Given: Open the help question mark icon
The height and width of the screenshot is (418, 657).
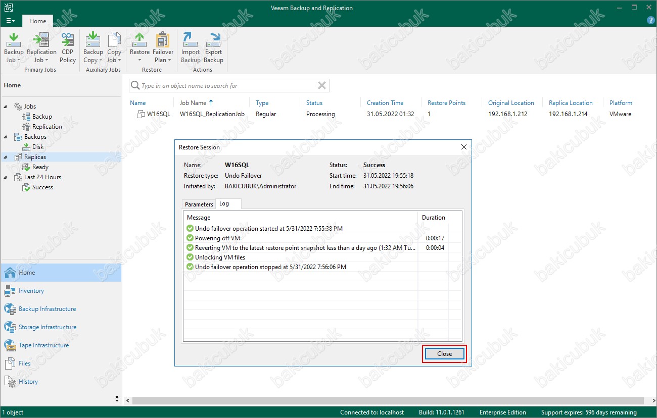Looking at the screenshot, I should pyautogui.click(x=651, y=21).
